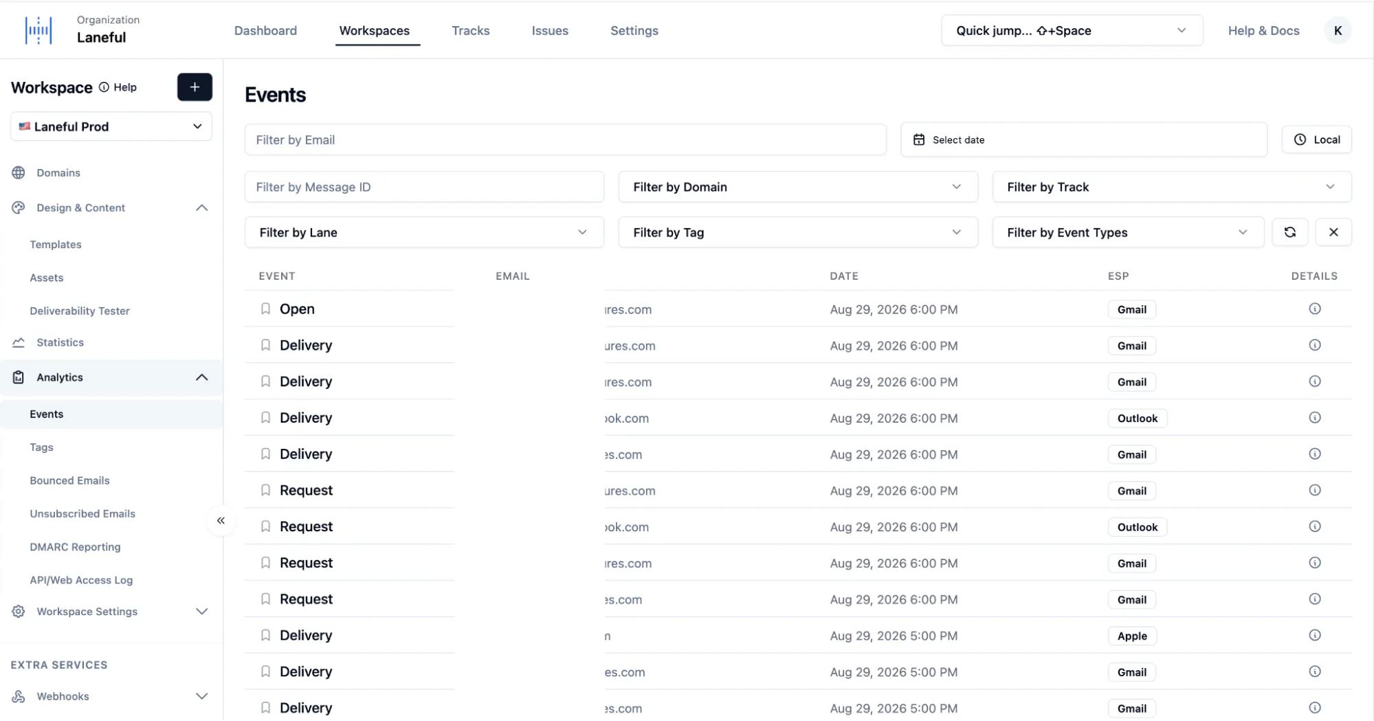Open Help & Docs link

tap(1263, 30)
